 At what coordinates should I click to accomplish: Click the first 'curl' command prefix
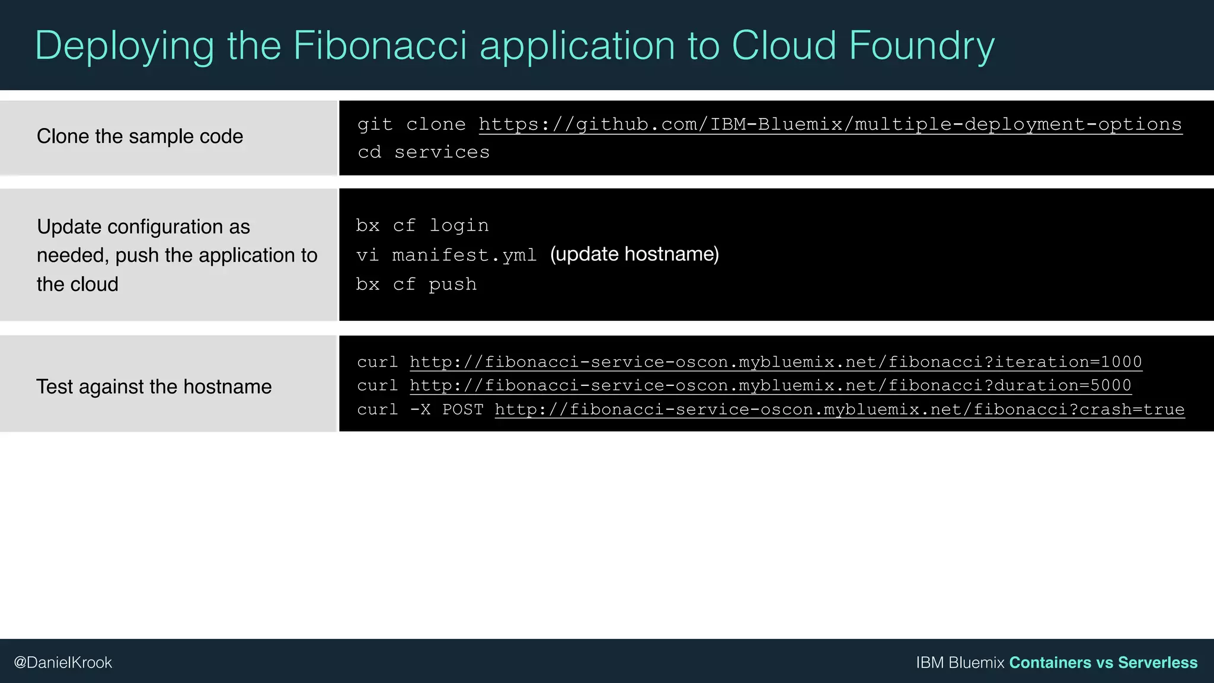pos(378,362)
